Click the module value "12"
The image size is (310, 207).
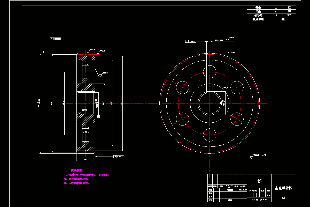(289, 8)
